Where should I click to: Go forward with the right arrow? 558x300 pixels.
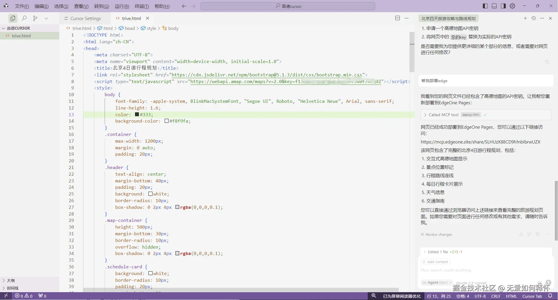pos(193,6)
